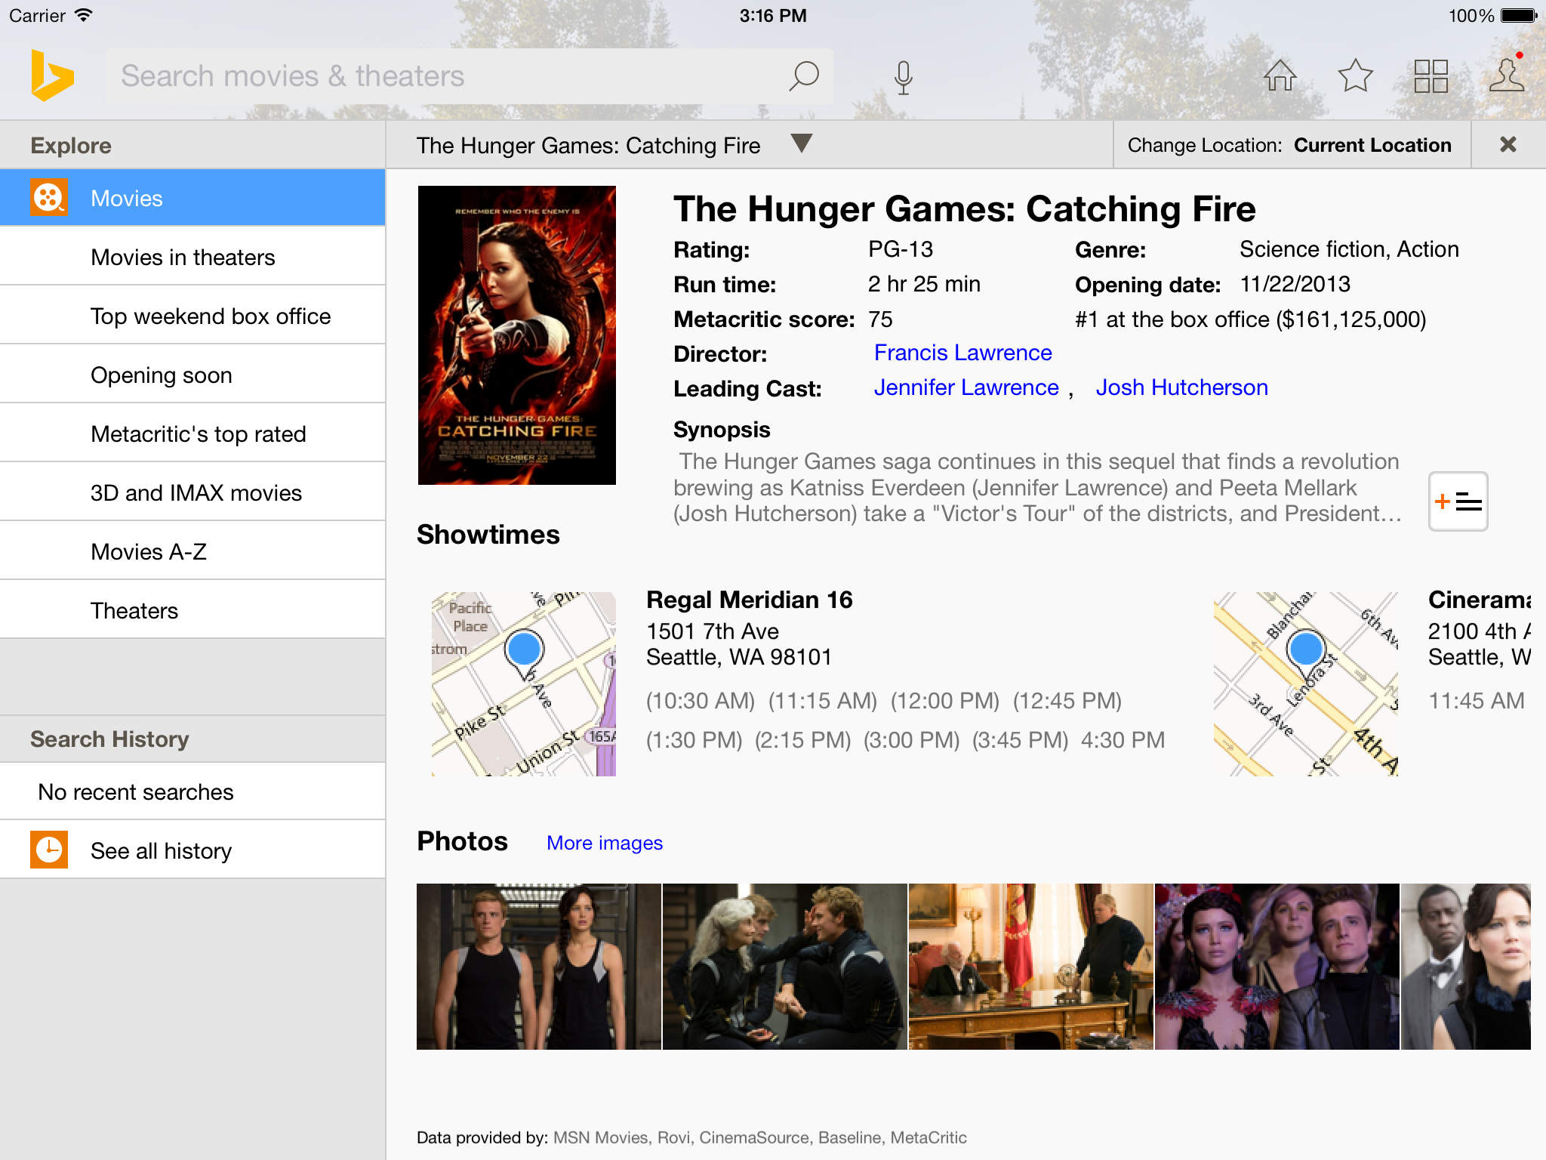1546x1160 pixels.
Task: Open the grid tiles view icon
Action: click(1431, 76)
